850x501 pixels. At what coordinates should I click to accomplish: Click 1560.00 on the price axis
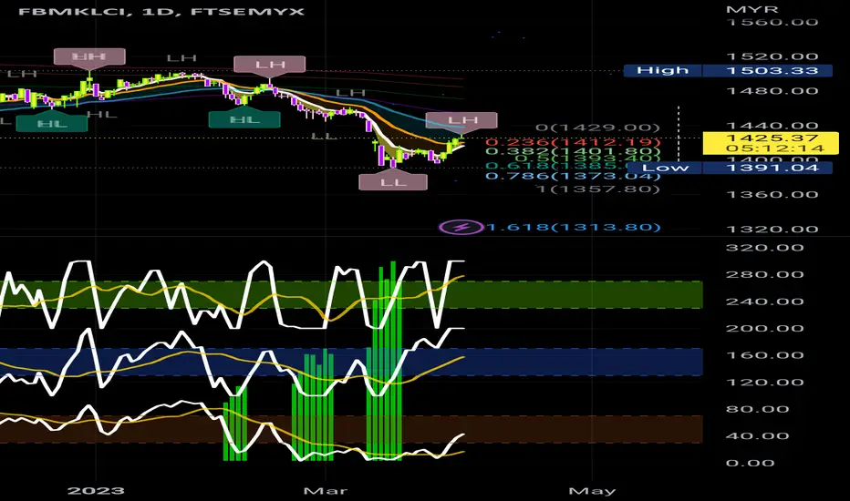coord(772,22)
